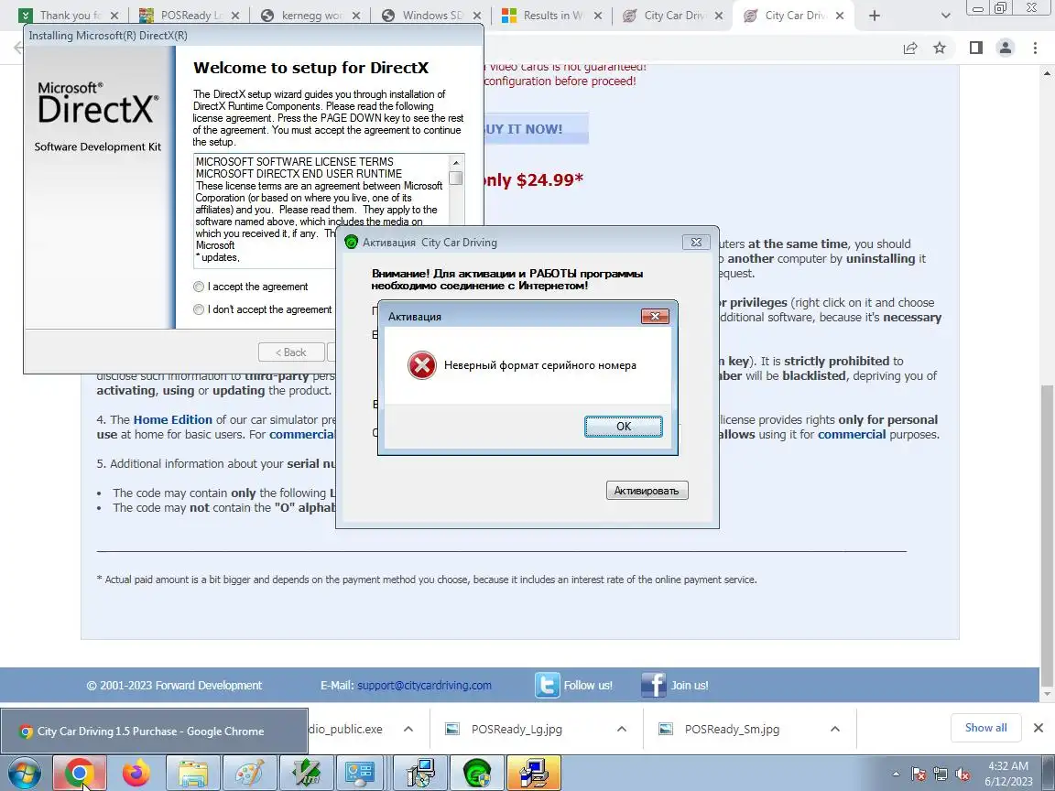Click the 'City Car Driving 1.5 Purchase' taskbar preview
This screenshot has width=1055, height=791.
pos(154,731)
